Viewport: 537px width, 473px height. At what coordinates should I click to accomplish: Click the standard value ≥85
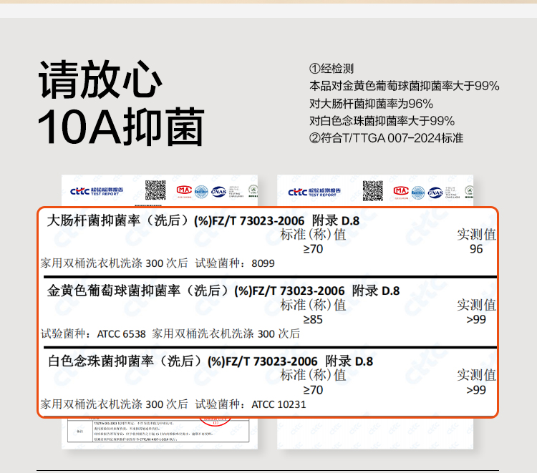tap(313, 319)
